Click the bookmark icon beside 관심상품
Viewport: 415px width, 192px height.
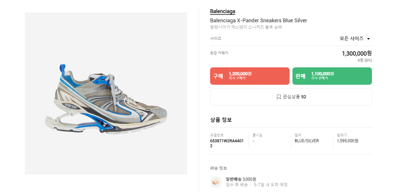coord(279,97)
